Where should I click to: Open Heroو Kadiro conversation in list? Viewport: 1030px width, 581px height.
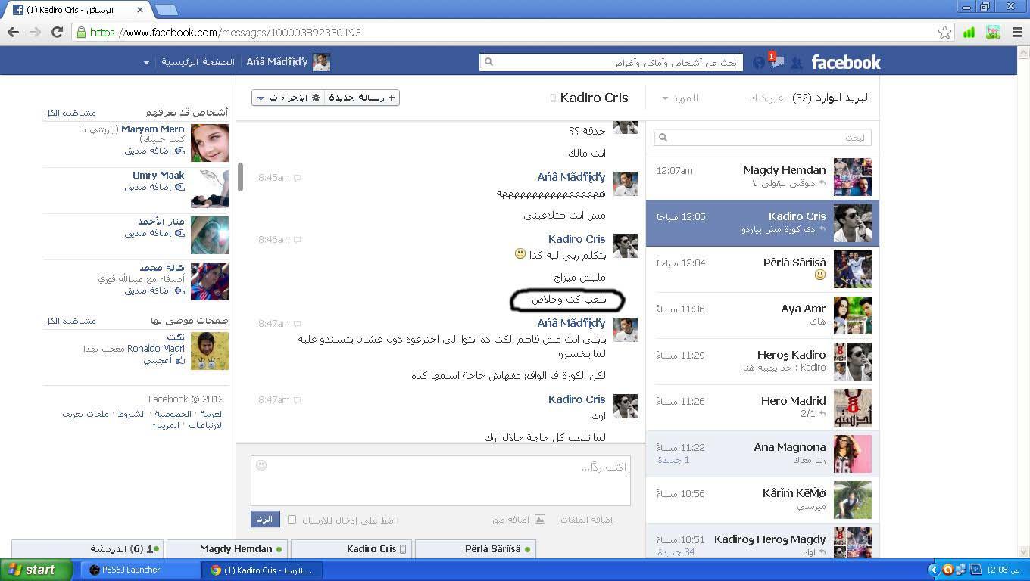[x=763, y=362]
